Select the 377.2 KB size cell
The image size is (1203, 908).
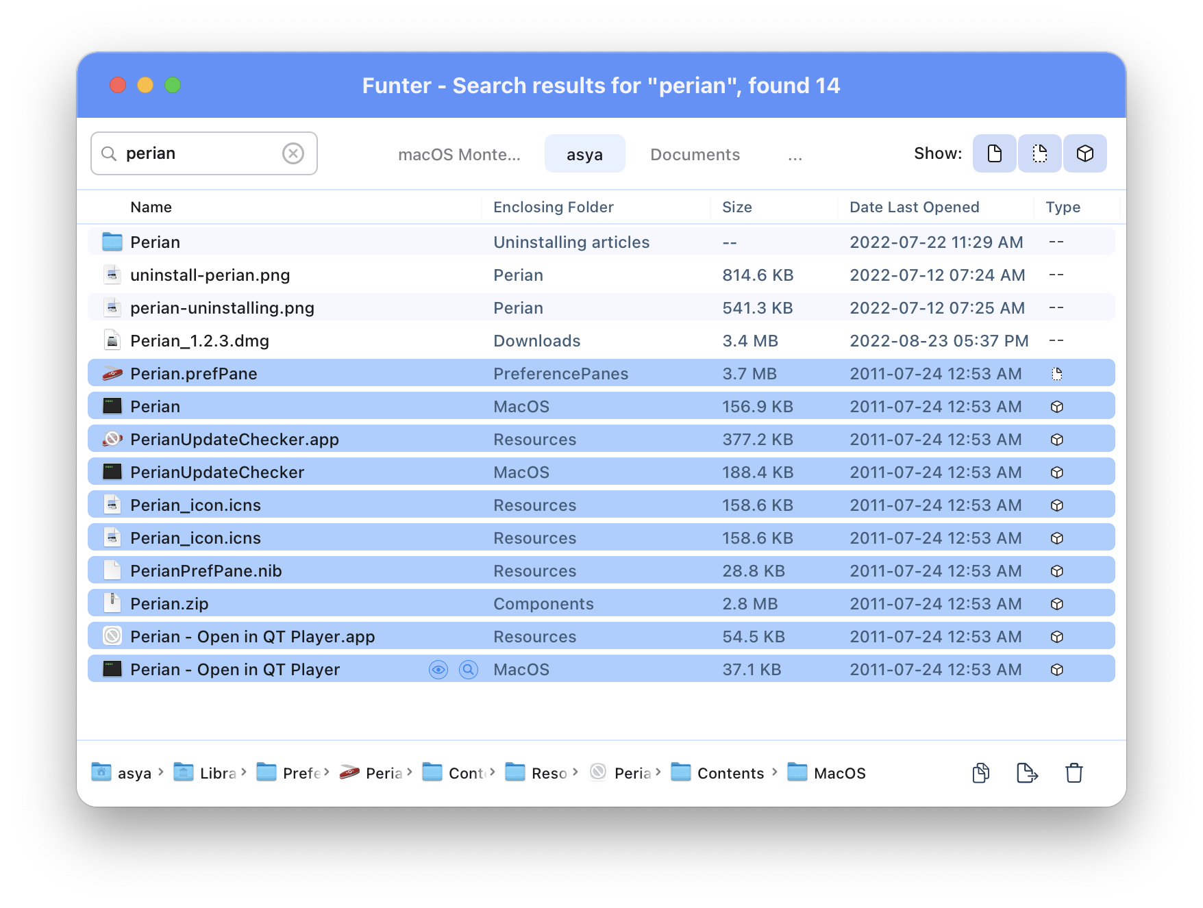click(x=758, y=439)
